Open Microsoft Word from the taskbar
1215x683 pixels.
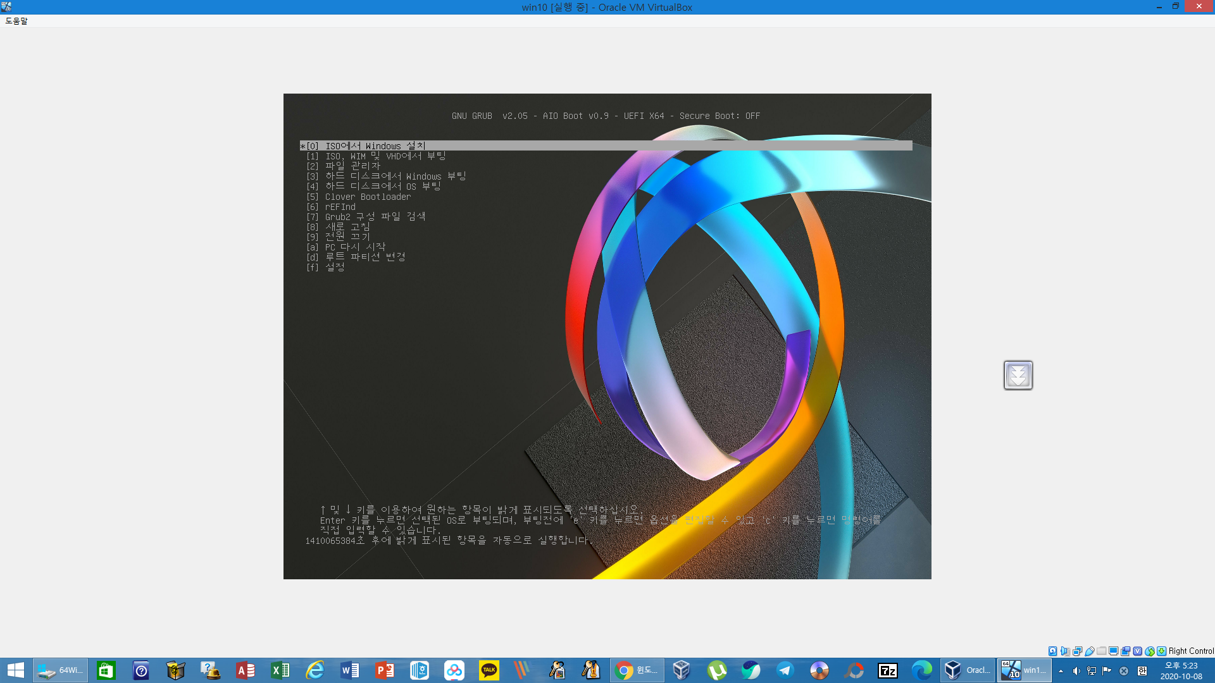[x=350, y=670]
